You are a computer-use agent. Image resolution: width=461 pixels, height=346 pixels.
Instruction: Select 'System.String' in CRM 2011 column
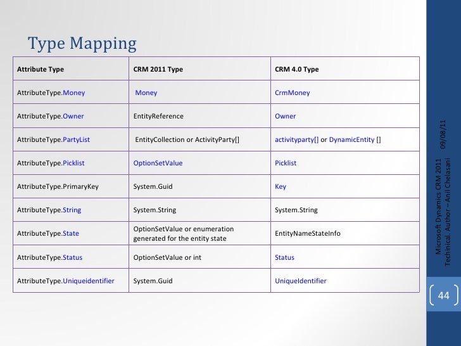155,210
